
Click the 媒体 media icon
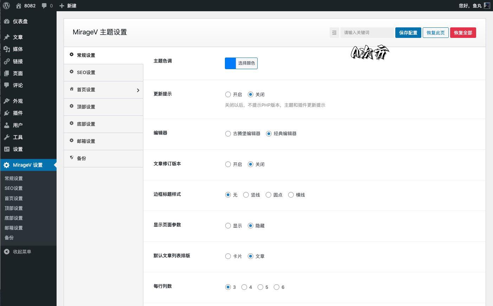(x=7, y=49)
